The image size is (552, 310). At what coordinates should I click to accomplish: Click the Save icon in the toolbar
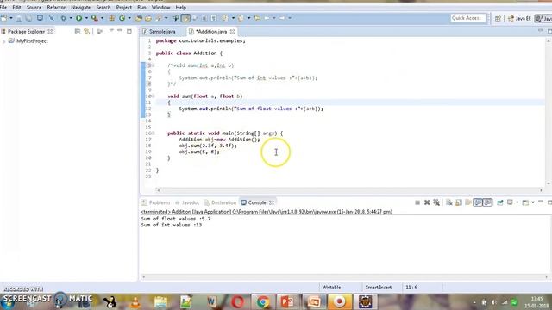click(19, 18)
